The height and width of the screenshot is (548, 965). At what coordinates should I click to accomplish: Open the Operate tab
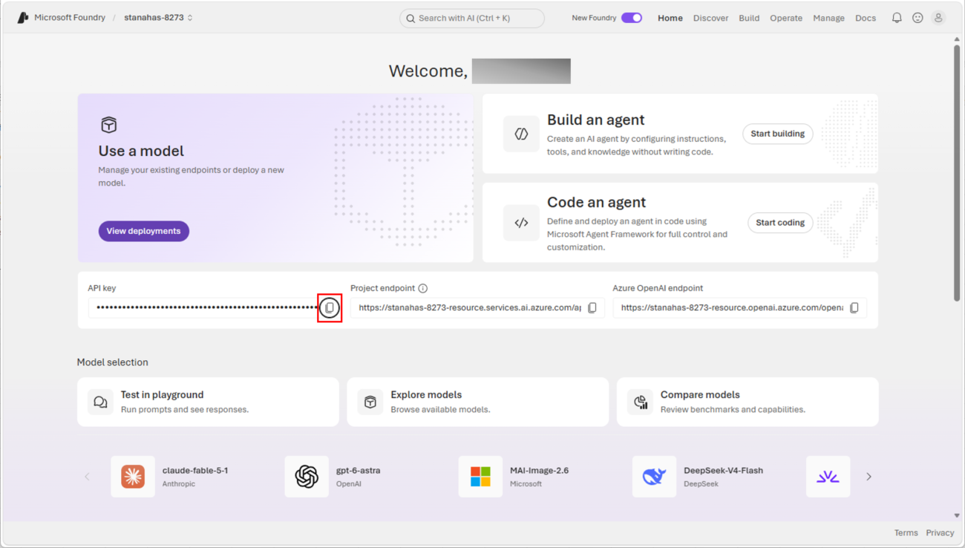786,18
